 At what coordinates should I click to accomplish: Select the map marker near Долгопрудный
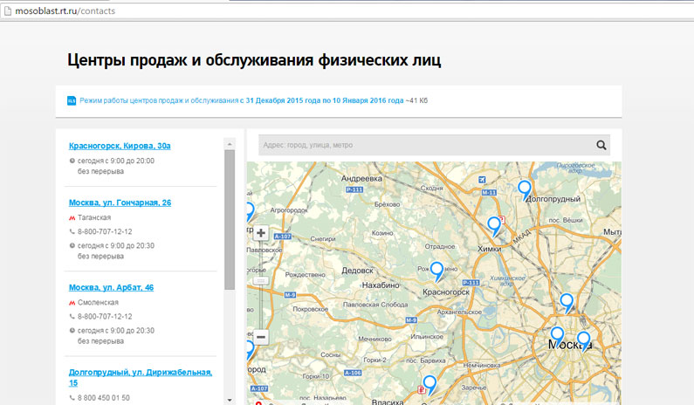pos(525,189)
